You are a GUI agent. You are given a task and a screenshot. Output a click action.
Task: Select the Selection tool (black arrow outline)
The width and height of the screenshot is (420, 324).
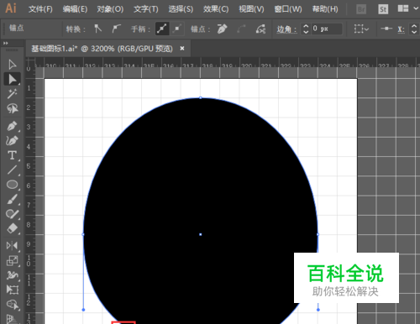(x=12, y=65)
